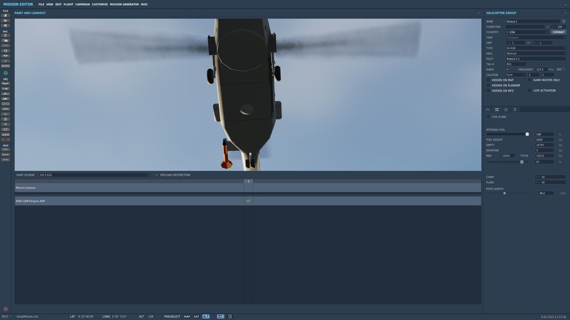570x320 pixels.
Task: Switch to ALT view in status bar
Action: (x=206, y=317)
